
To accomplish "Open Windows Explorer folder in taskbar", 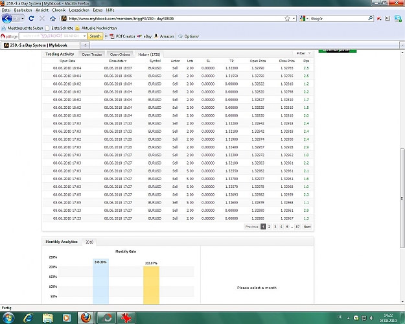I will [x=47, y=318].
